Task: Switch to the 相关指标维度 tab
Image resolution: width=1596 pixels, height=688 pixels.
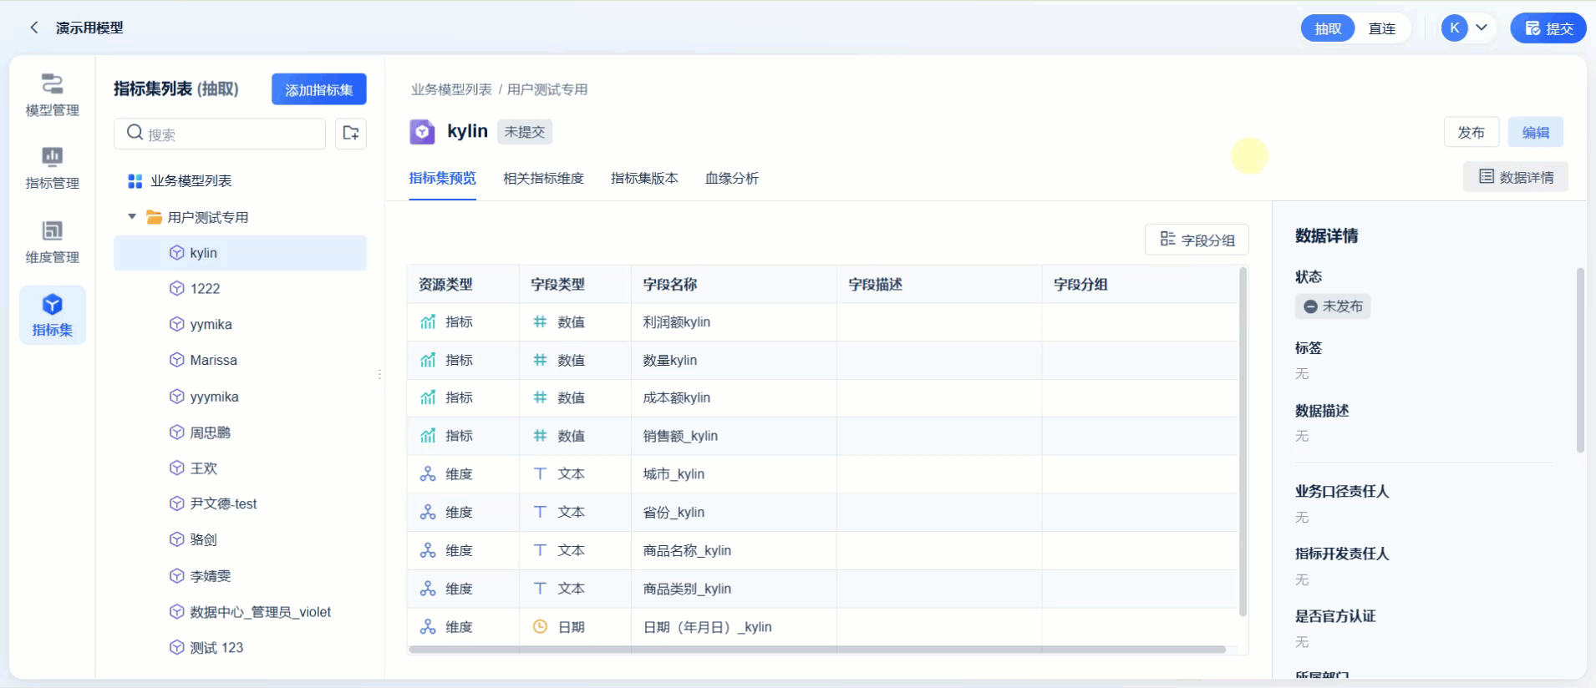Action: click(x=543, y=178)
